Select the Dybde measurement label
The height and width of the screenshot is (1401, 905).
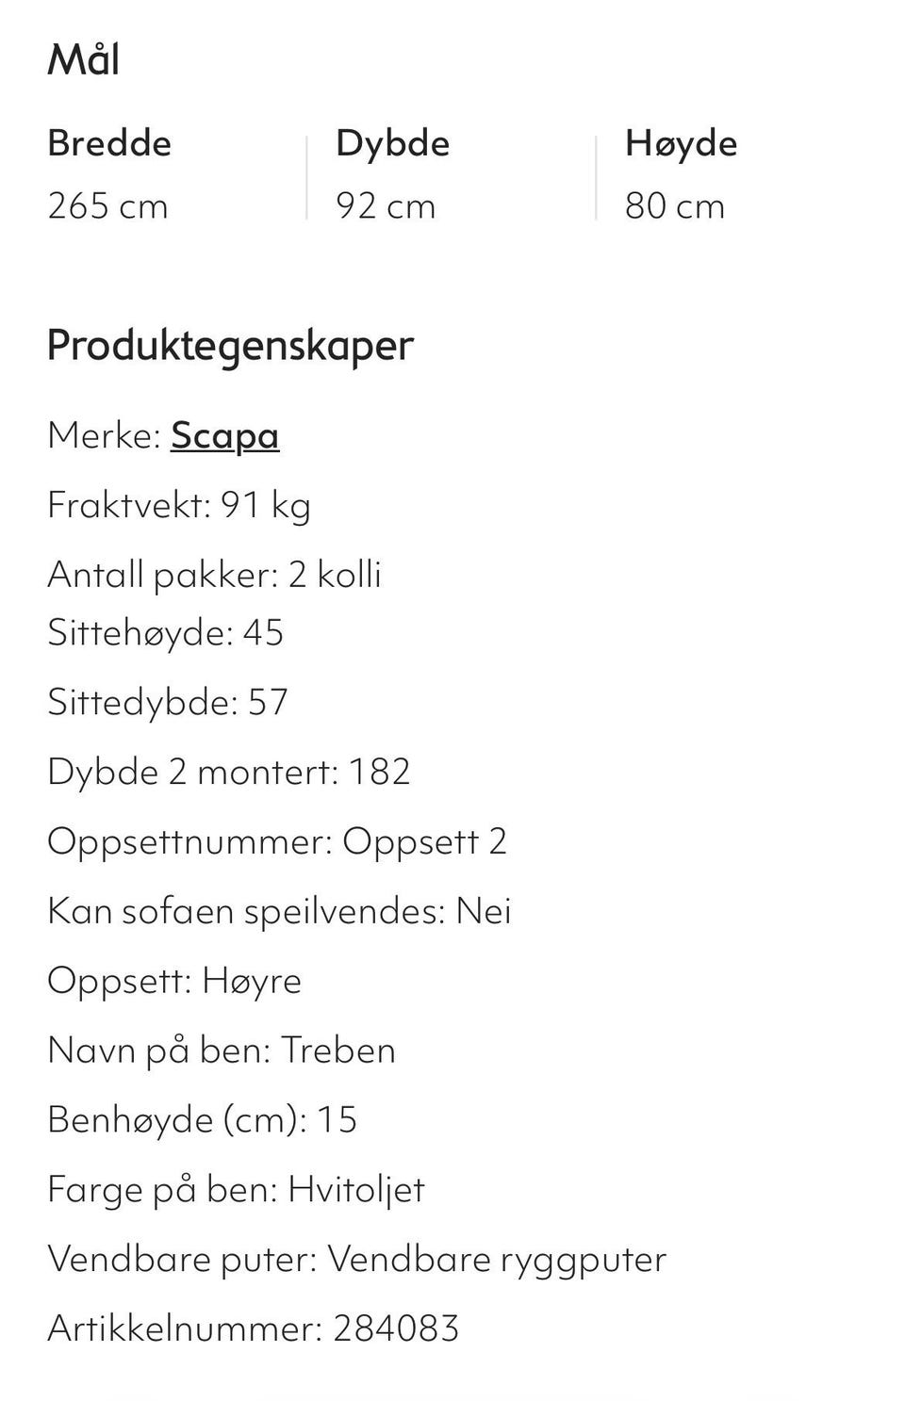click(392, 143)
